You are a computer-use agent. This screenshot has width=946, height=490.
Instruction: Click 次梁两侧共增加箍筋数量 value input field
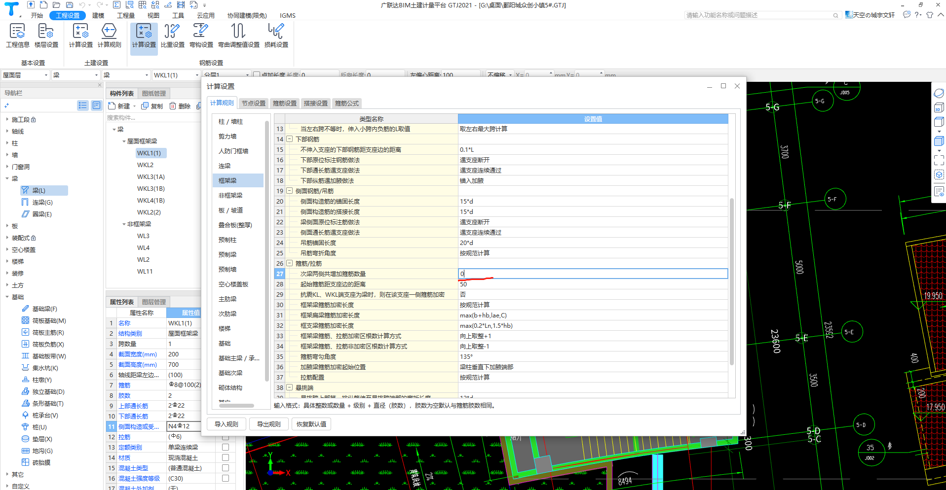coord(593,274)
